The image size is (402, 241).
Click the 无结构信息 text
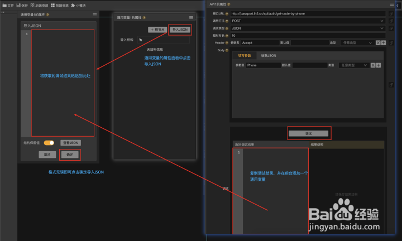point(155,50)
